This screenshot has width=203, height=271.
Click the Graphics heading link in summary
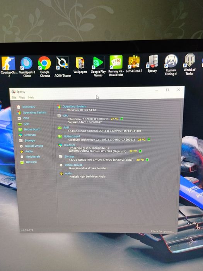[70, 145]
